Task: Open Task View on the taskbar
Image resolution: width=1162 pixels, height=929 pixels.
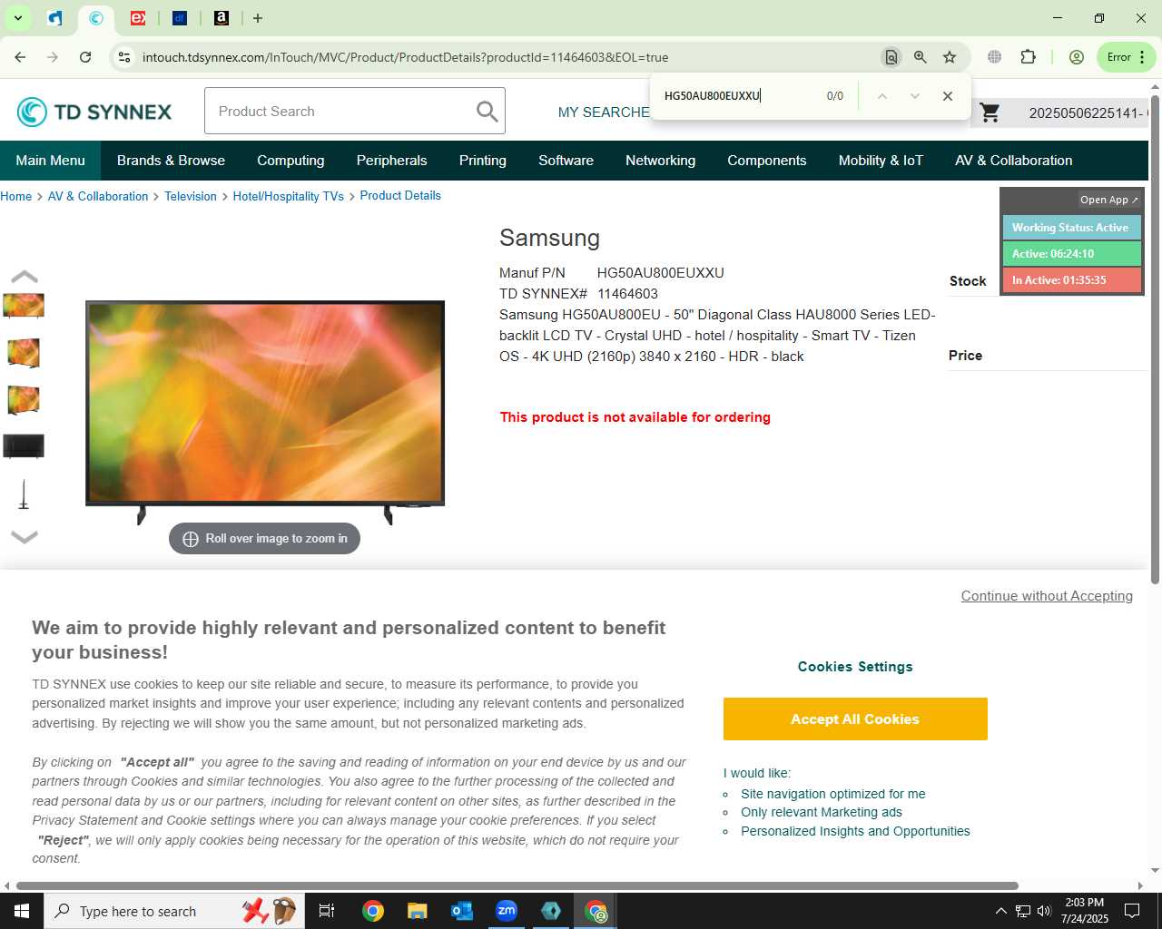Action: click(327, 911)
